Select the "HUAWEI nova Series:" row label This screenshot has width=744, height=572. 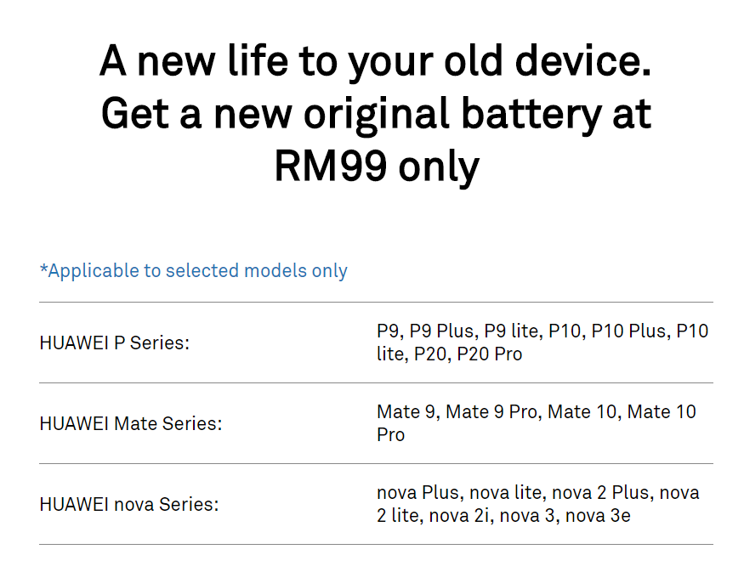tap(128, 504)
